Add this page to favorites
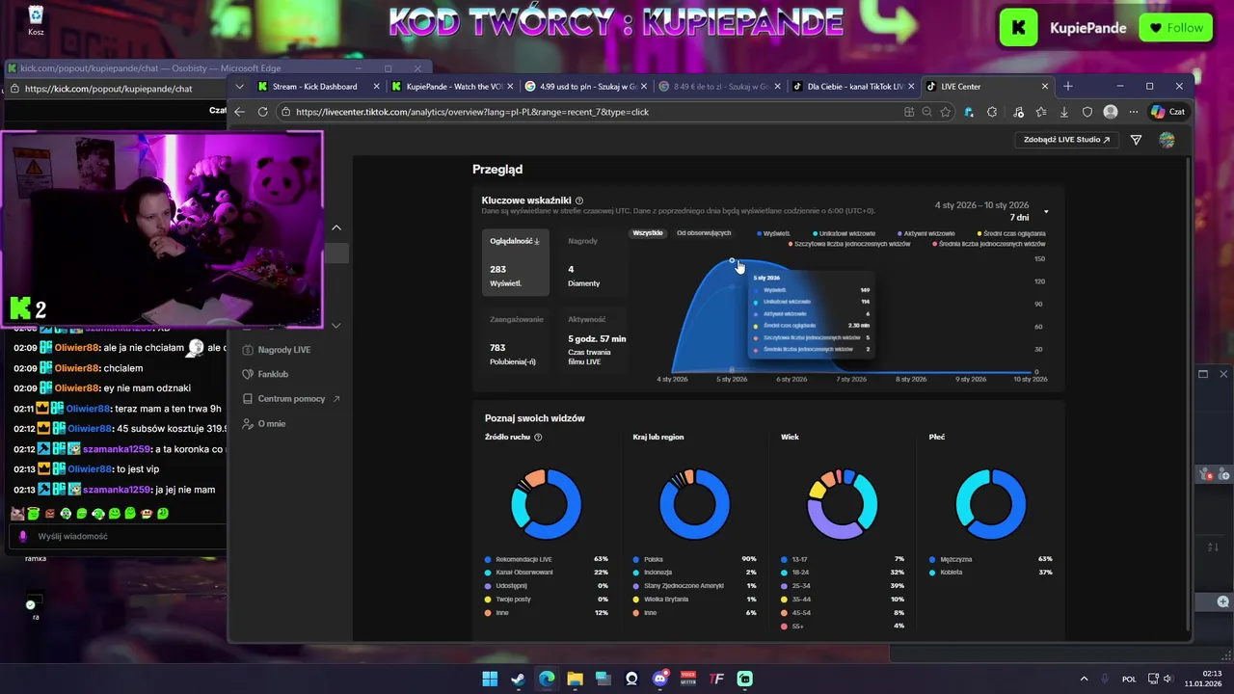This screenshot has width=1234, height=694. coord(946,112)
